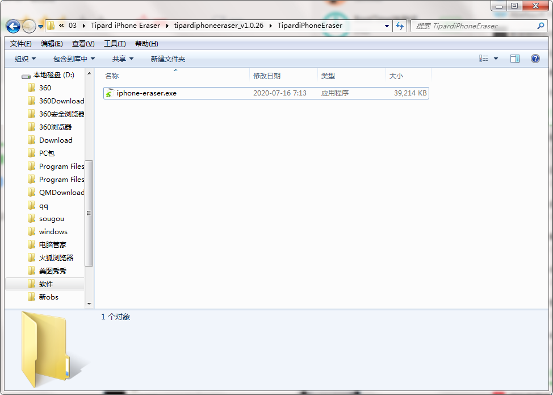Click the iphone-eraser.exe application icon
The image size is (553, 395).
pyautogui.click(x=110, y=93)
